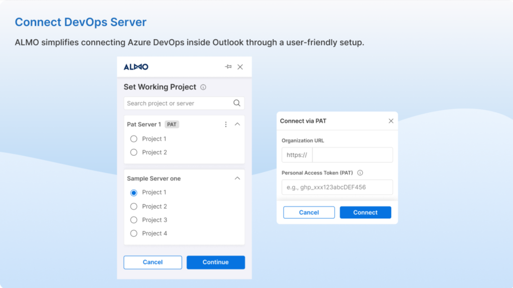
Task: Open info icon next to Set Working Project
Action: [203, 87]
